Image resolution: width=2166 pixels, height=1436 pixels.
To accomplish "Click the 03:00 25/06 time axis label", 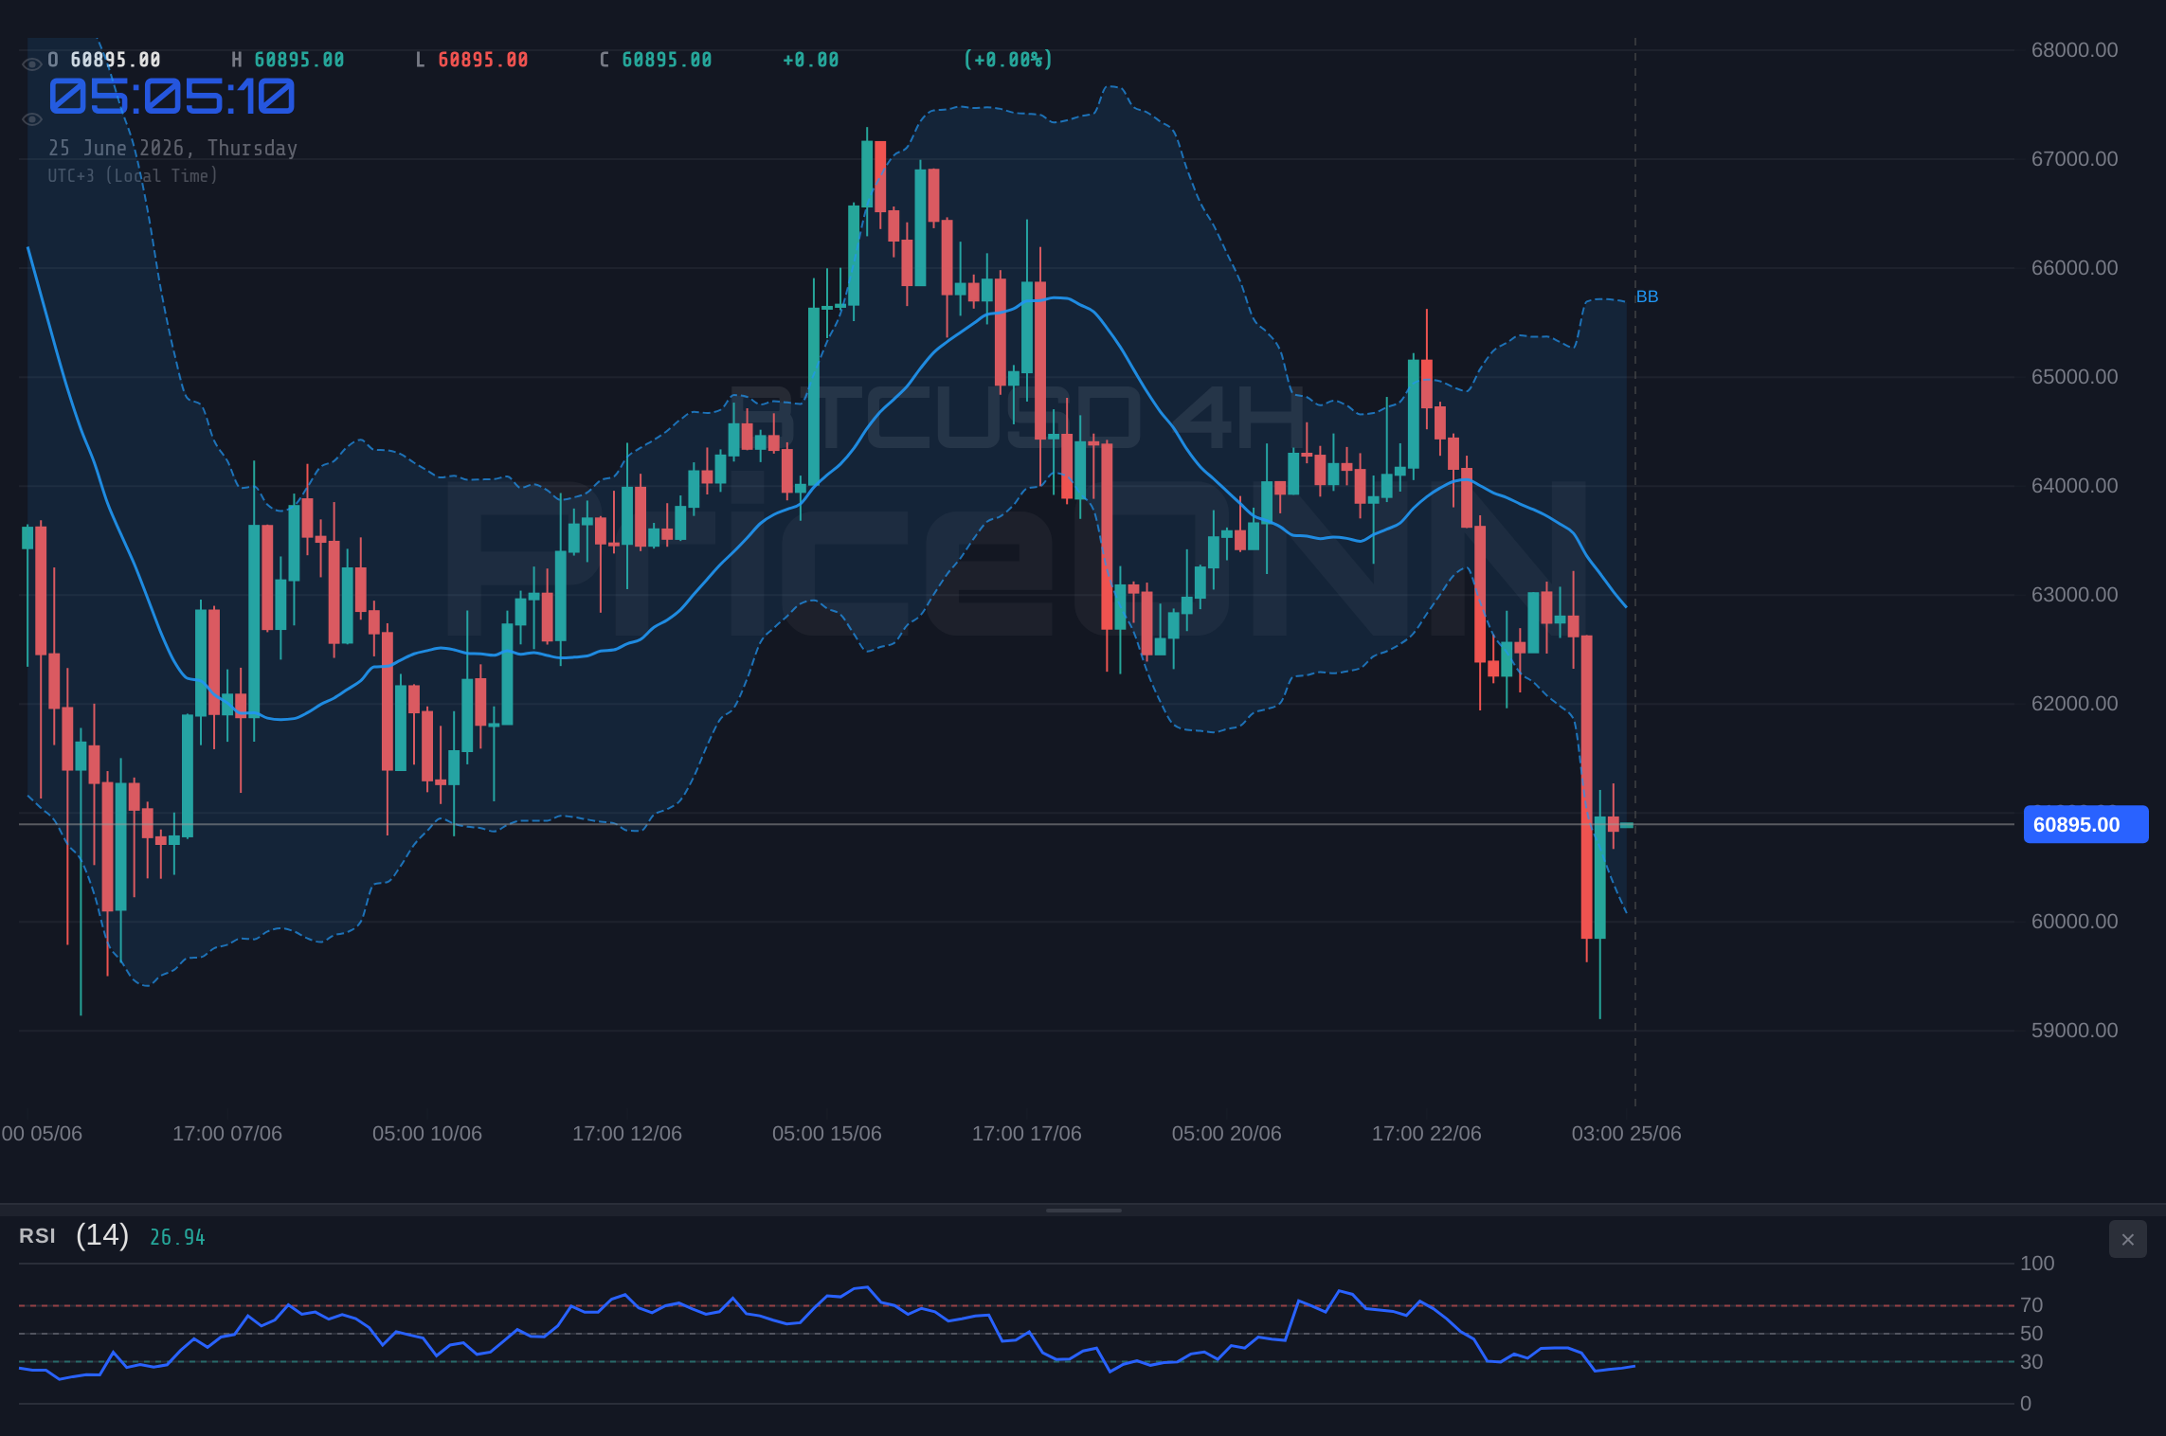I will 1627,1134.
